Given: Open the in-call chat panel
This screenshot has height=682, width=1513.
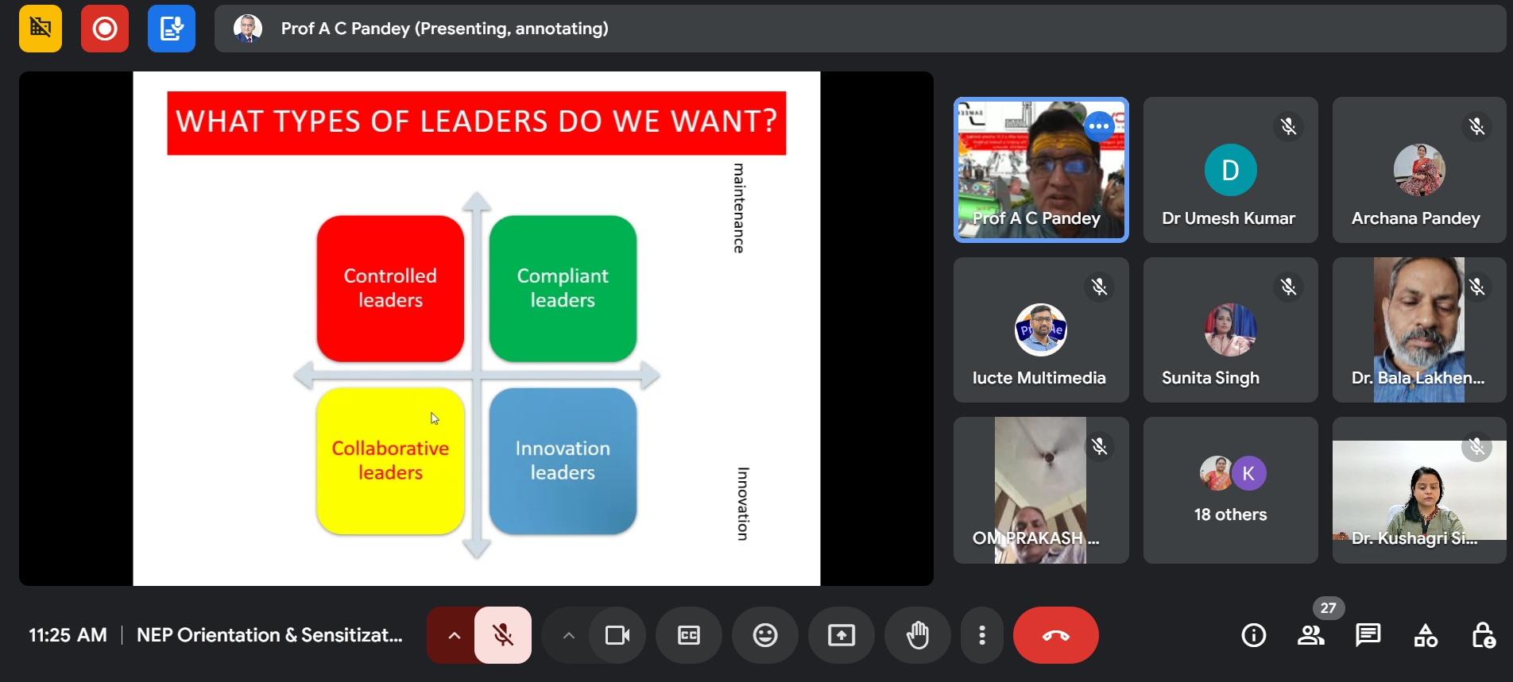Looking at the screenshot, I should click(1368, 635).
